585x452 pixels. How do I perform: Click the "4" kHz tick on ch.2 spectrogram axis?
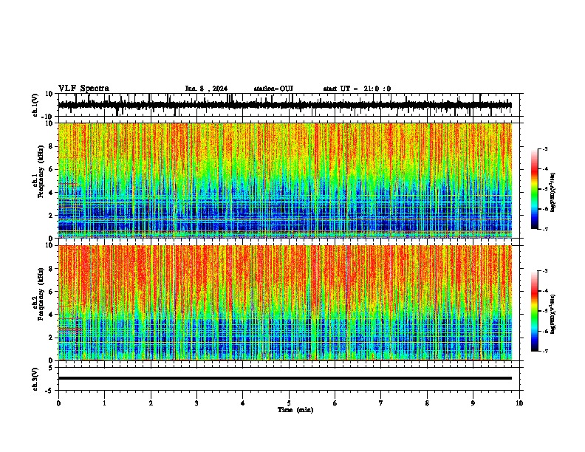pyautogui.click(x=51, y=315)
